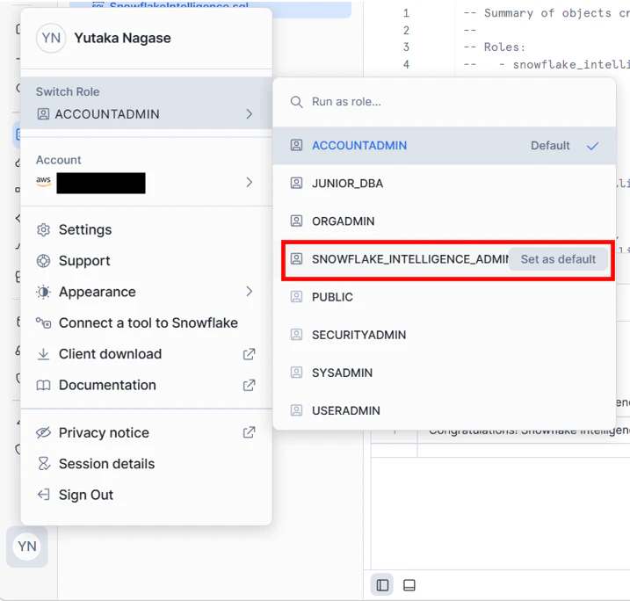The height and width of the screenshot is (601, 630).
Task: Click external link icon next to Privacy notice
Action: pyautogui.click(x=250, y=432)
